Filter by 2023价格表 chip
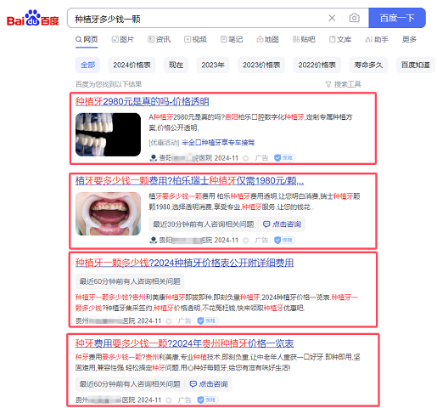Screen dimensions: 437x408 pyautogui.click(x=261, y=65)
